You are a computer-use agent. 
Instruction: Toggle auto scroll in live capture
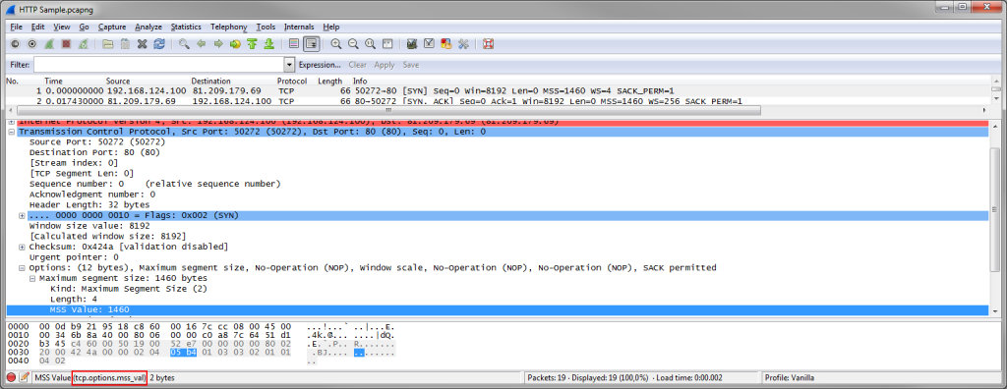312,44
